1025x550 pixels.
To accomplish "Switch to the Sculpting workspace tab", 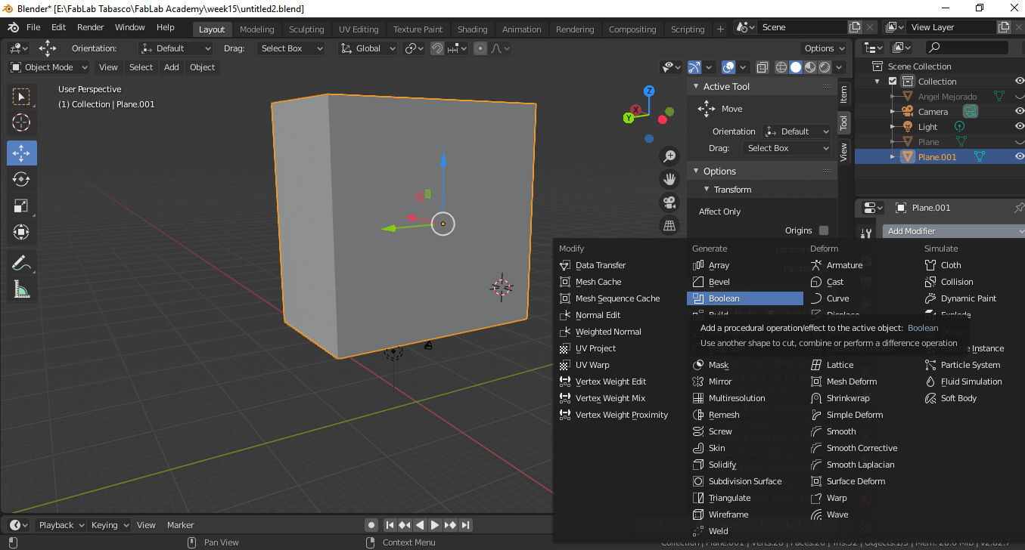I will [306, 29].
